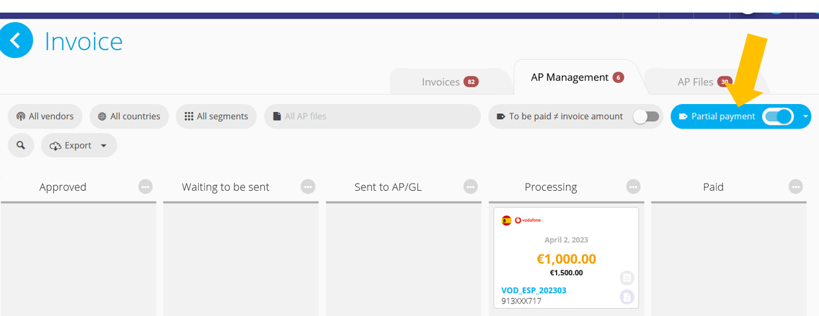Image resolution: width=819 pixels, height=316 pixels.
Task: Open the All segments filter
Action: coord(217,116)
